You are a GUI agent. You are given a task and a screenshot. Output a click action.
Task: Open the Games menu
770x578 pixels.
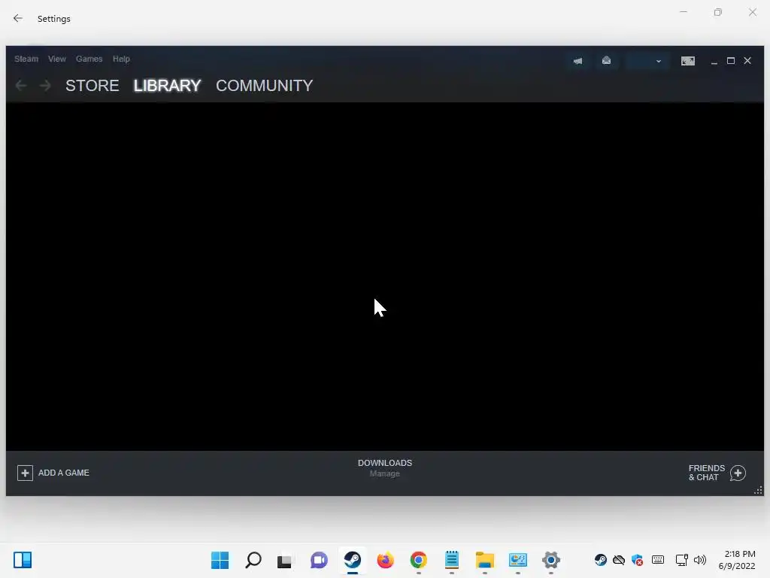[89, 59]
